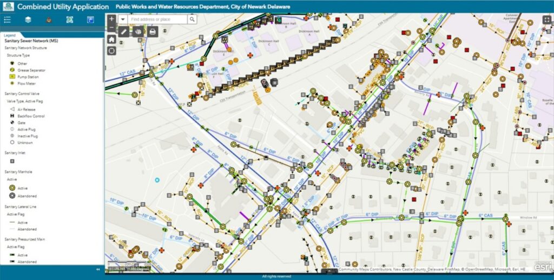Click the legend panel scrollbar
This screenshot has width=554, height=280.
pos(103,60)
